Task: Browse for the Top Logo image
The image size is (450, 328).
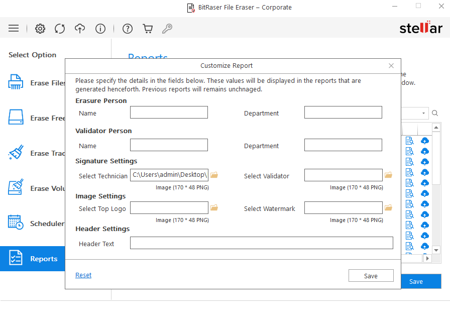Action: coord(214,207)
